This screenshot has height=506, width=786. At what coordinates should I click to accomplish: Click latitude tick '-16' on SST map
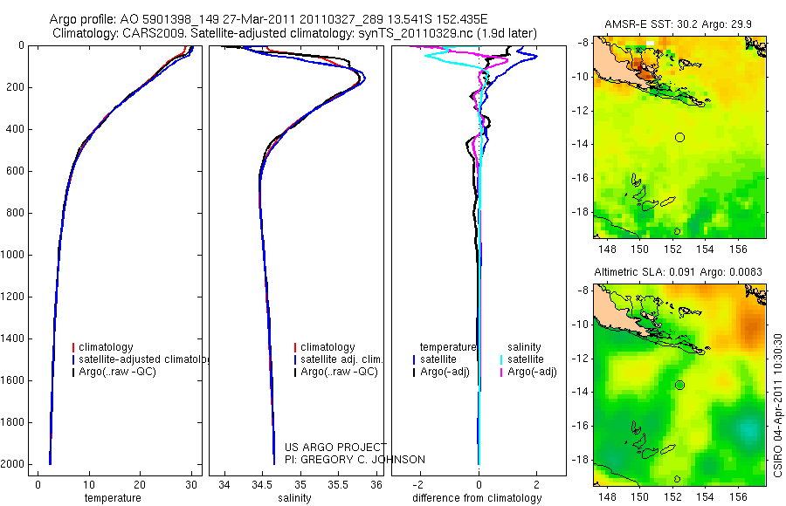pyautogui.click(x=581, y=178)
